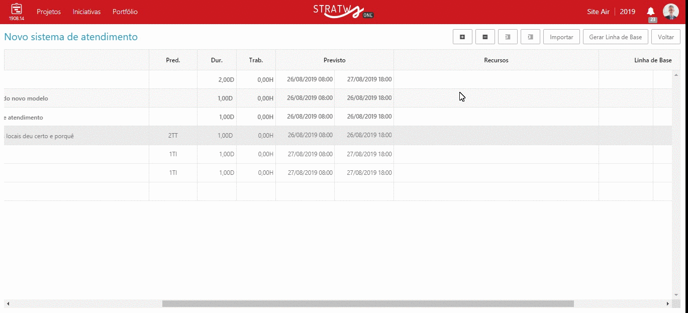Click the add task plus icon
The width and height of the screenshot is (688, 313).
462,37
